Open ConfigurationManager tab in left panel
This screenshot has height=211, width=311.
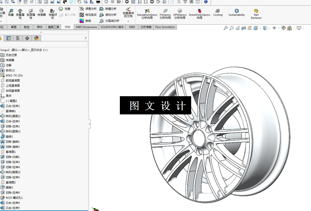pos(18,38)
